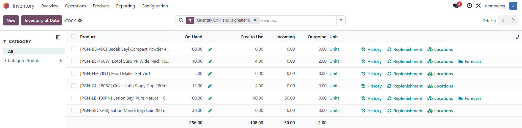This screenshot has width=522, height=128.
Task: Tick the Sabun Mandi Bayi Cair checkbox
Action: point(73,110)
